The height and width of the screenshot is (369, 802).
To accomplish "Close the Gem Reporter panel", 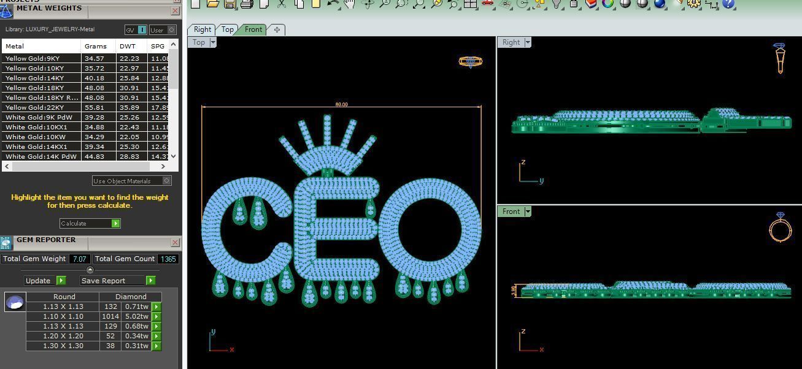I will click(x=175, y=243).
